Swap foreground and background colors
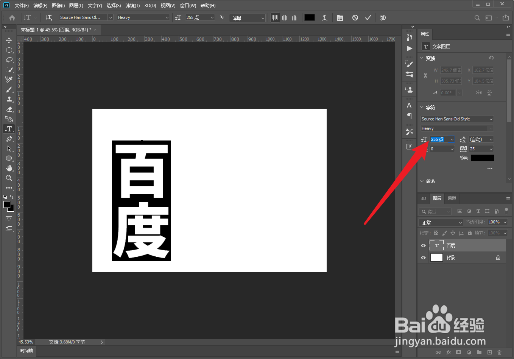This screenshot has width=514, height=359. (12, 197)
